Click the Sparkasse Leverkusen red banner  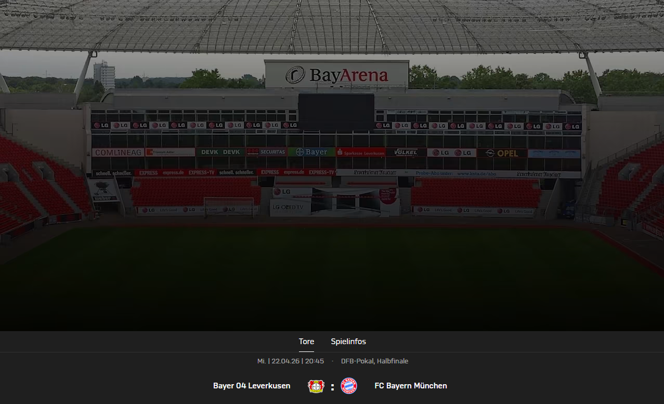pyautogui.click(x=360, y=153)
